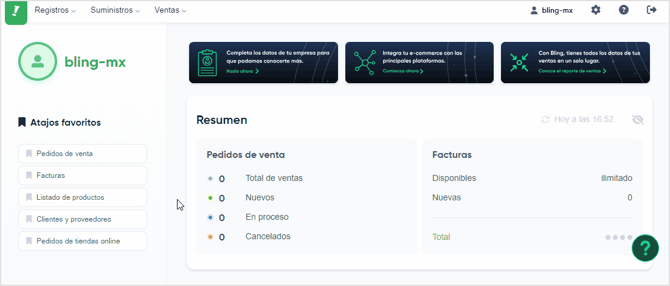Click the converging arrows icon on third banner
This screenshot has height=286, width=670.
click(519, 63)
